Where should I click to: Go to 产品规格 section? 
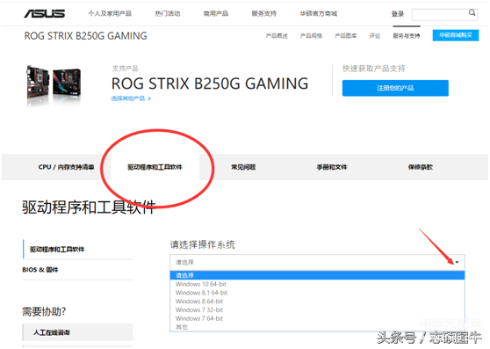(311, 36)
